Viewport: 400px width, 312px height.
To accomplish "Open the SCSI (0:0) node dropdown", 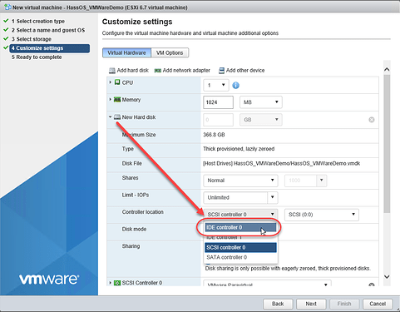I will tap(322, 215).
